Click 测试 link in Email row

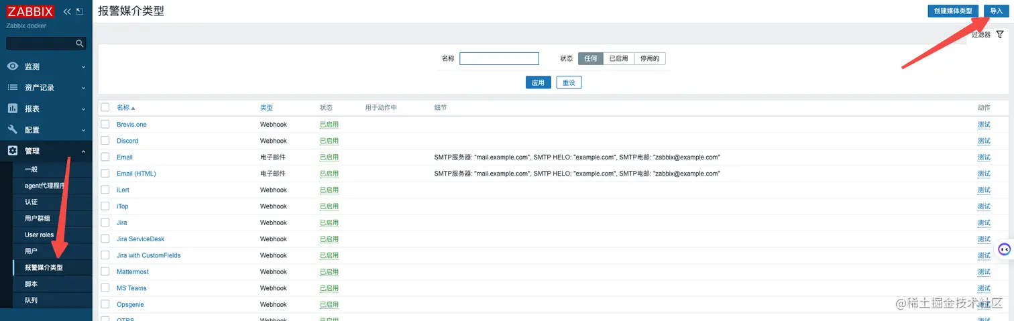[x=984, y=157]
